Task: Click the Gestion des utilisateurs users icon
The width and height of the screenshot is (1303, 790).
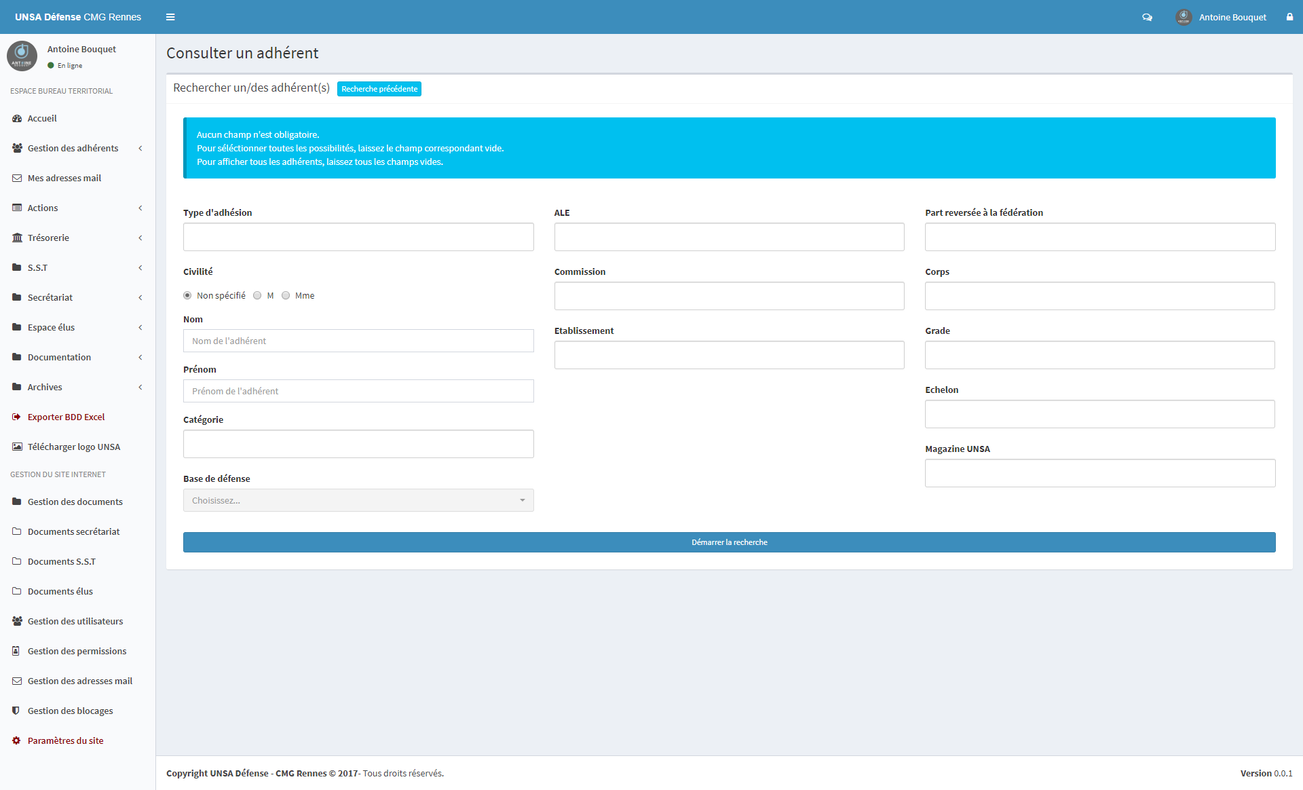Action: (x=17, y=621)
